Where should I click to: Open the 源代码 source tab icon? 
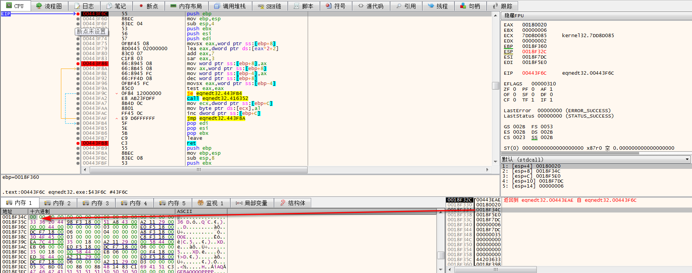pos(361,6)
